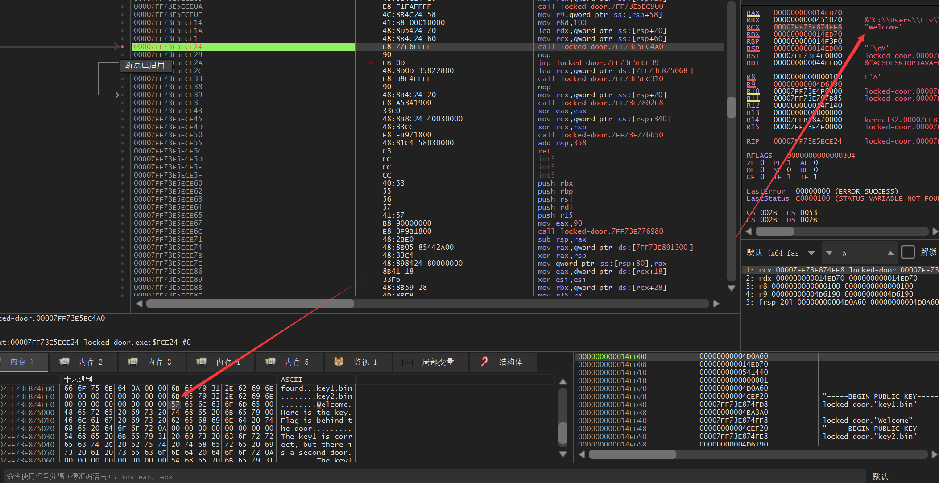This screenshot has height=483, width=939.
Task: Click the disassembly horizontal scrollbar thumb
Action: (250, 304)
